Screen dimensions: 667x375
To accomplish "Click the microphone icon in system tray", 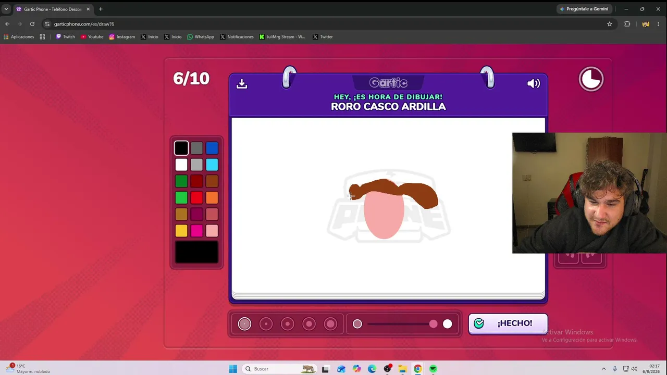I will click(615, 369).
